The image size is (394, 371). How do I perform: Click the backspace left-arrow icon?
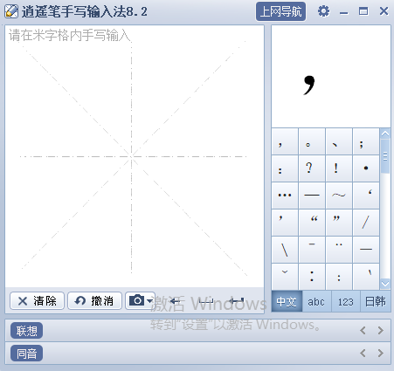coord(175,301)
